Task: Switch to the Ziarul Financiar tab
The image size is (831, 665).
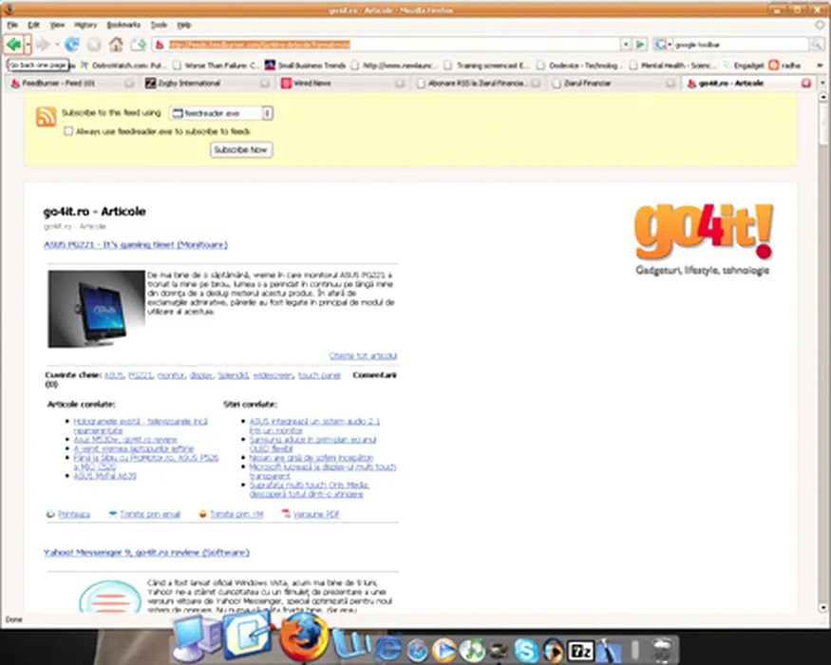Action: [614, 84]
